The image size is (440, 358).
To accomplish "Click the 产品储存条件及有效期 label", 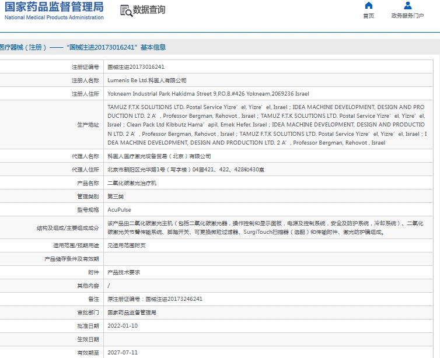I will tap(72, 259).
